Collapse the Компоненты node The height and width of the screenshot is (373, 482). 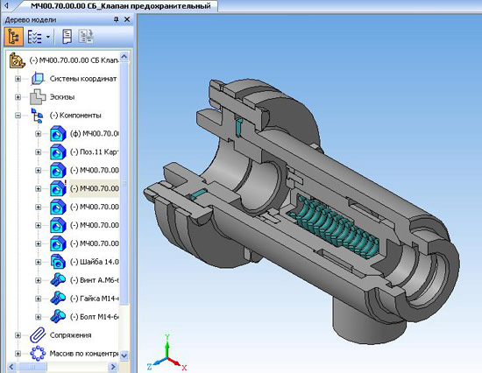[x=18, y=116]
